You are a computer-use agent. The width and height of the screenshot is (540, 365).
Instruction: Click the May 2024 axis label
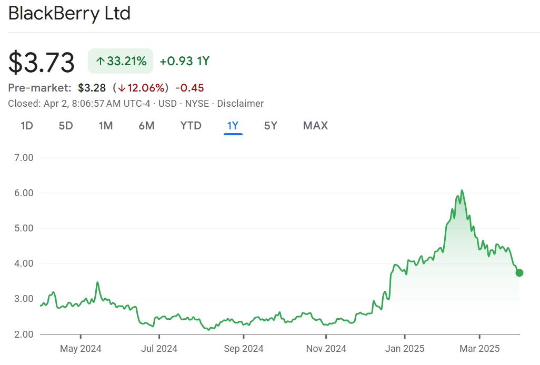[81, 349]
